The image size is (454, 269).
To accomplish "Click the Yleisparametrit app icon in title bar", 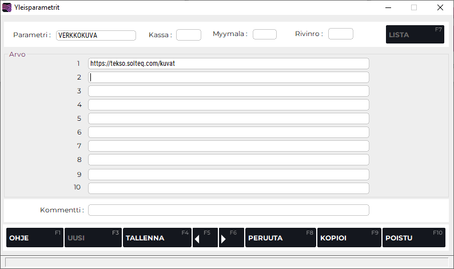I will point(7,8).
